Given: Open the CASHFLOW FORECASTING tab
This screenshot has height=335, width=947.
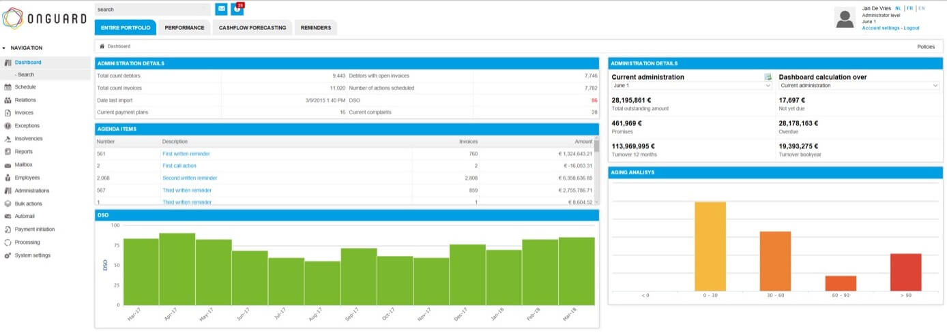Looking at the screenshot, I should [252, 27].
